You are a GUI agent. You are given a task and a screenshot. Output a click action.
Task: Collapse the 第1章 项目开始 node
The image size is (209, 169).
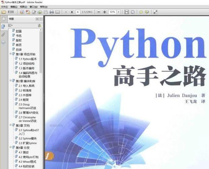click(10, 54)
